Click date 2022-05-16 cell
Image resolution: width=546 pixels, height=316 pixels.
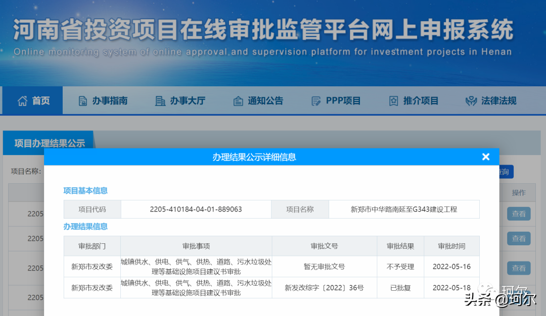(x=451, y=267)
